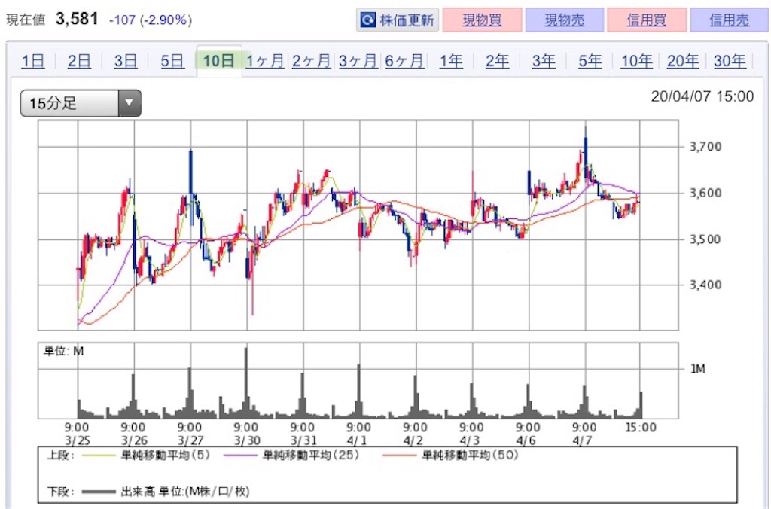This screenshot has height=509, width=771.
Task: Click the 3,400 price axis label
Action: pyautogui.click(x=705, y=285)
